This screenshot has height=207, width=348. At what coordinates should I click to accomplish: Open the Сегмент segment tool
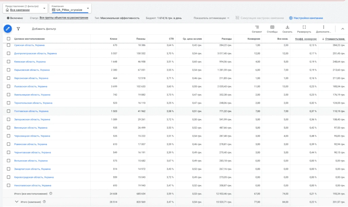[257, 29]
